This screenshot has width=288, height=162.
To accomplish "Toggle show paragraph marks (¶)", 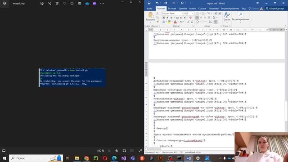I will pyautogui.click(x=216, y=22).
